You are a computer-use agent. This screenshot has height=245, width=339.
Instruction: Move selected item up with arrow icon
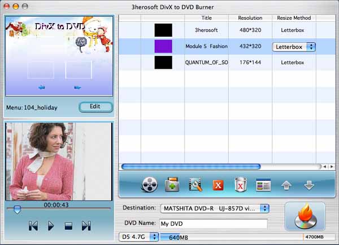pos(286,185)
